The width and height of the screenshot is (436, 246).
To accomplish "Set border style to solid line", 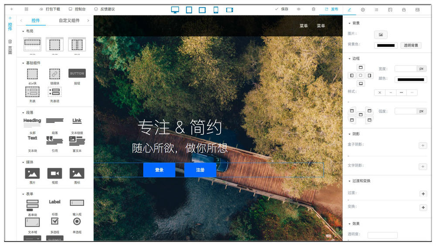I will click(391, 92).
